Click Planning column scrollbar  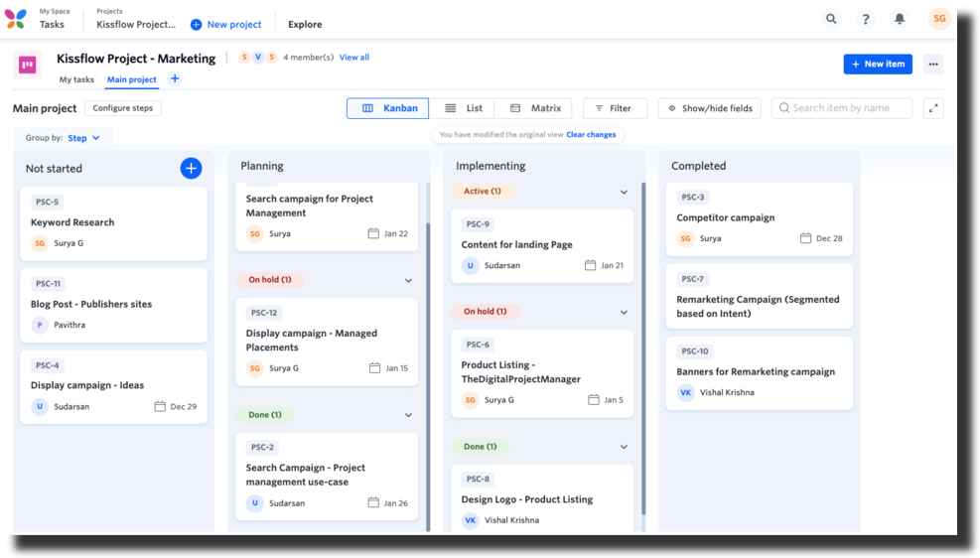[428, 375]
